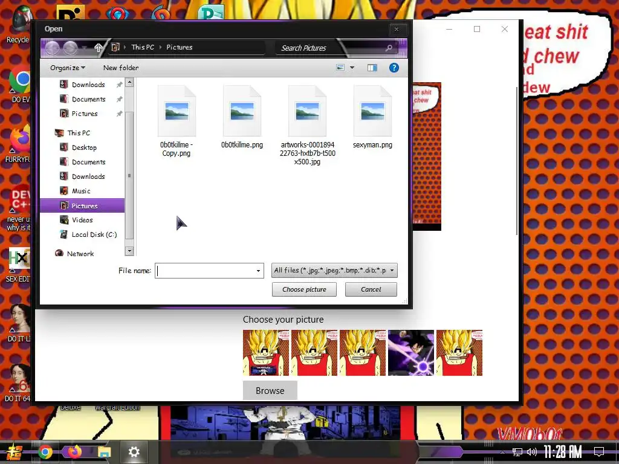Viewport: 619px width, 464px height.
Task: Cancel the Open dialog
Action: (371, 289)
